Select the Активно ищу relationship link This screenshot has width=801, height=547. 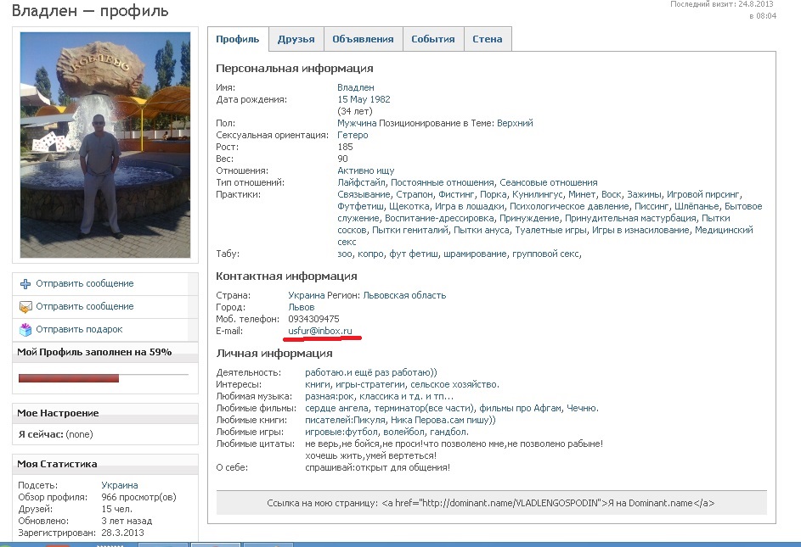[366, 170]
